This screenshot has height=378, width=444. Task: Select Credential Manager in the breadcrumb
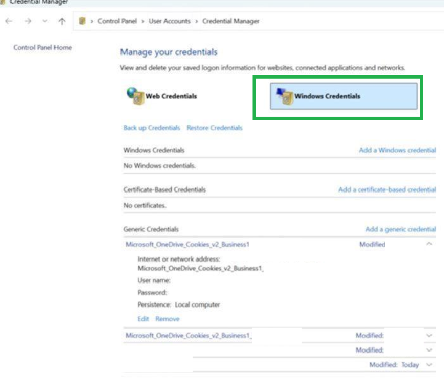point(231,21)
